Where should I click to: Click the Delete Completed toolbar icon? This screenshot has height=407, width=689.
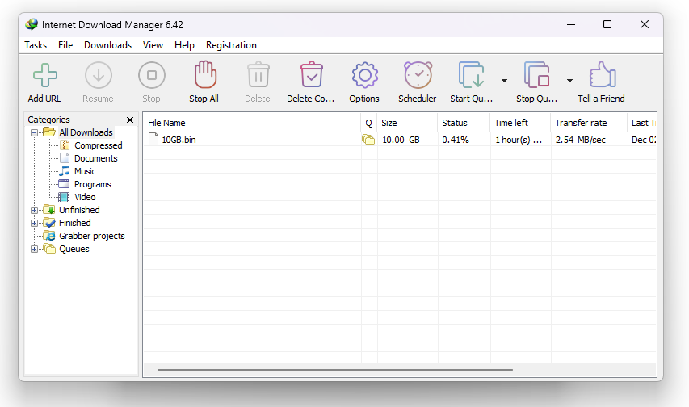[x=310, y=76]
